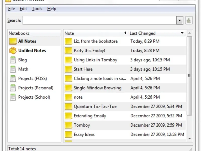Select the Unfiled Notes label
The height and width of the screenshot is (151, 201).
pyautogui.click(x=32, y=51)
